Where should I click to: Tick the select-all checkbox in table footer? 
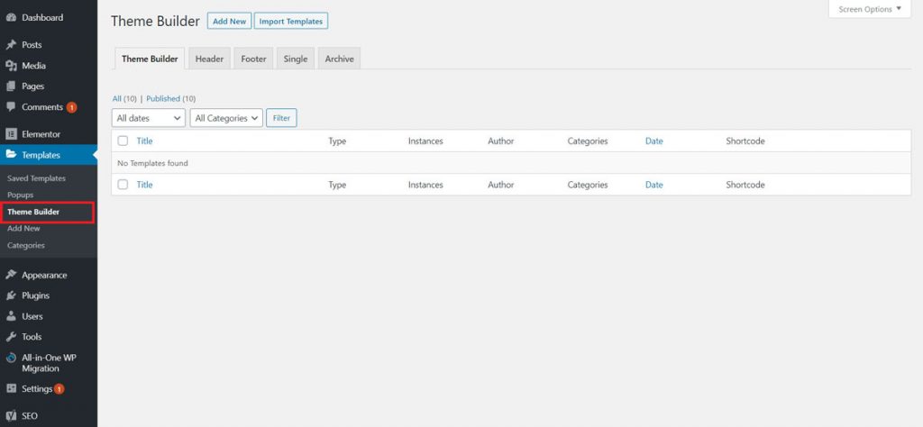coord(123,185)
